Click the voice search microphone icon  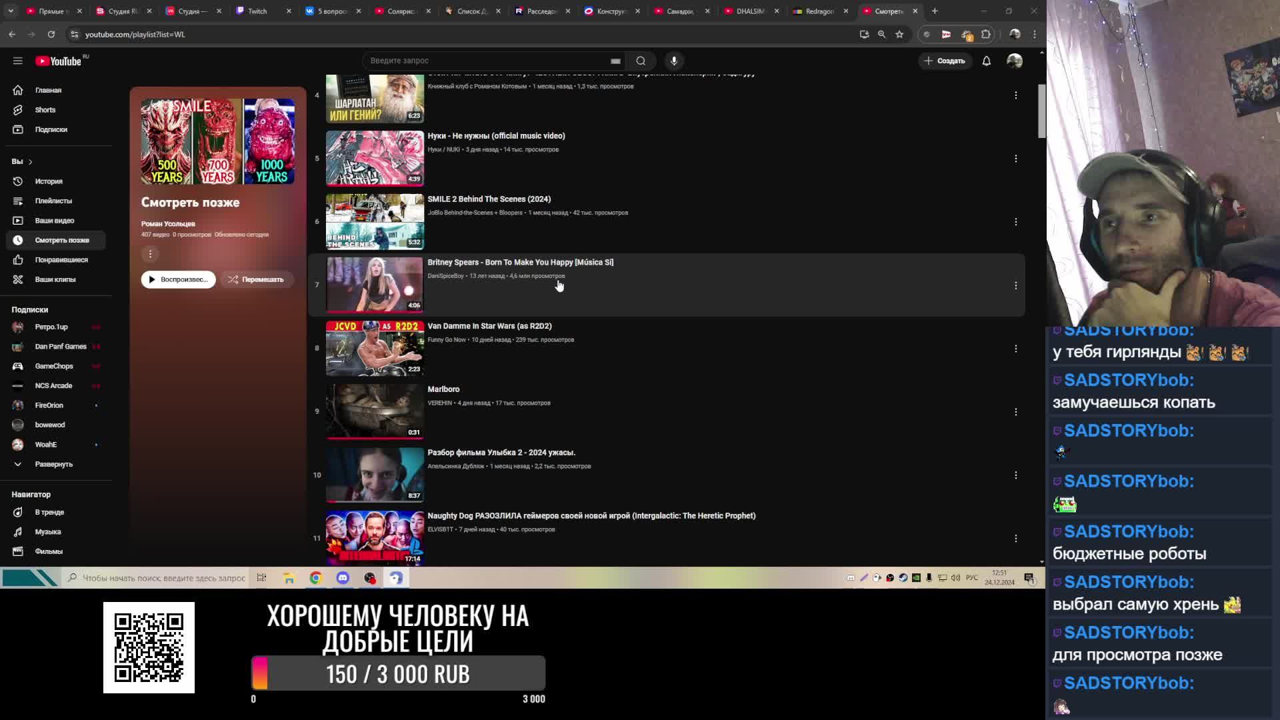pyautogui.click(x=674, y=61)
